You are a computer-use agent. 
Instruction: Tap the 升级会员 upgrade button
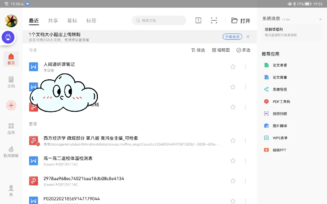[232, 37]
